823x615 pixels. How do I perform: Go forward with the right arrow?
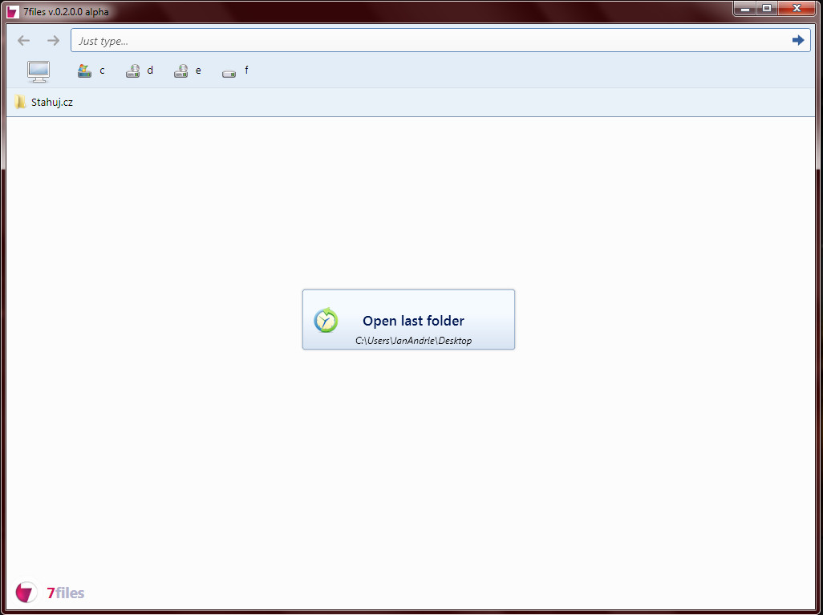coord(53,40)
